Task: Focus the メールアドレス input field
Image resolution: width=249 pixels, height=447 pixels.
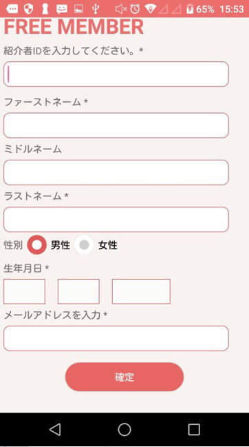Action: coord(116,338)
